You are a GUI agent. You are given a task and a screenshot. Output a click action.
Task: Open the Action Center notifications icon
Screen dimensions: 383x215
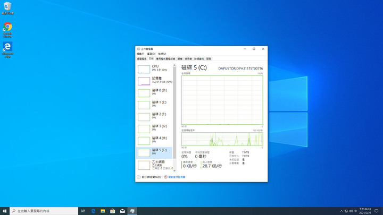pos(377,211)
